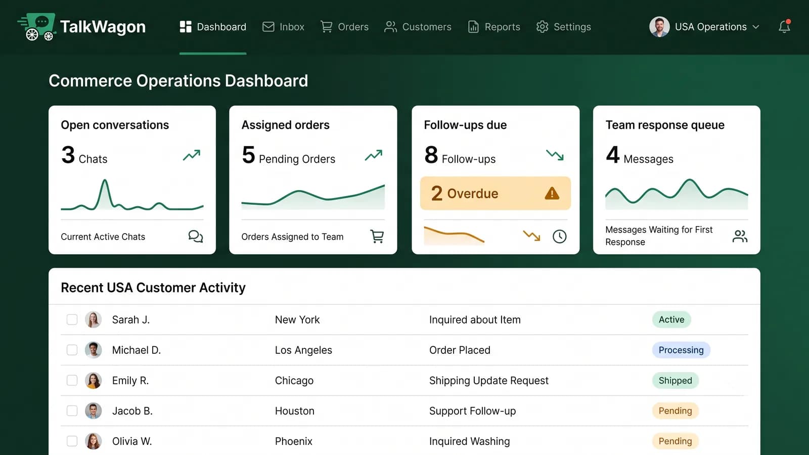The image size is (809, 455).
Task: Click the Support Follow-up activity text
Action: 472,411
